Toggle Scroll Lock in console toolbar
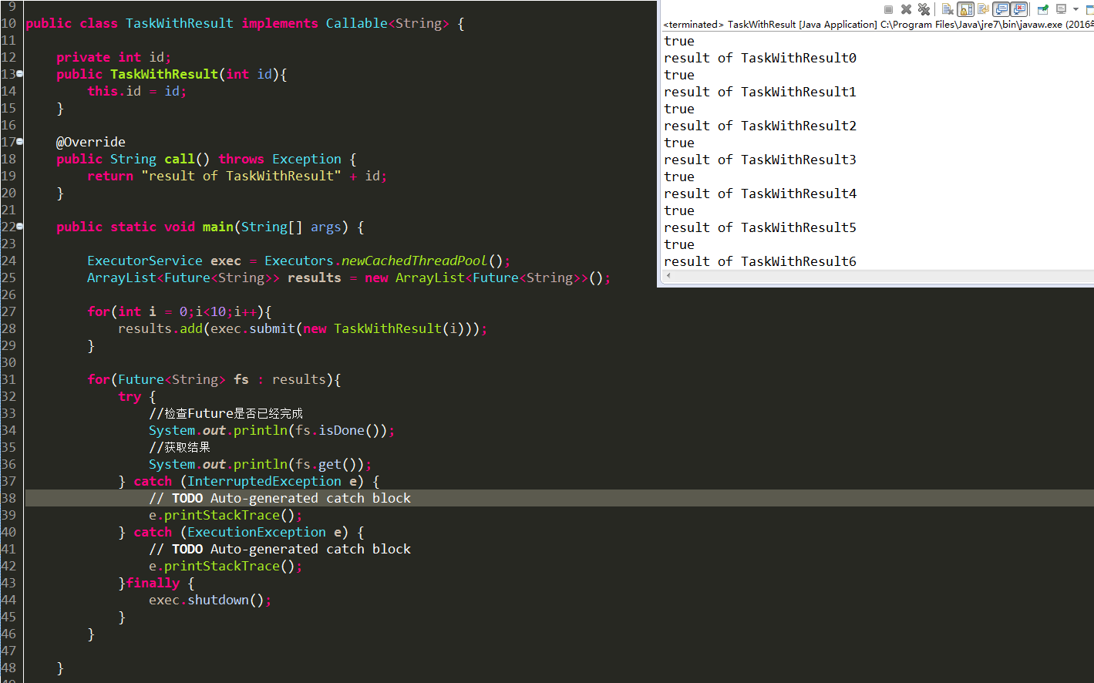 tap(965, 9)
